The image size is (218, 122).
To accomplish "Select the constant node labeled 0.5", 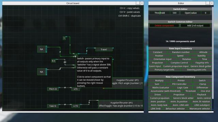I will click(x=53, y=61).
